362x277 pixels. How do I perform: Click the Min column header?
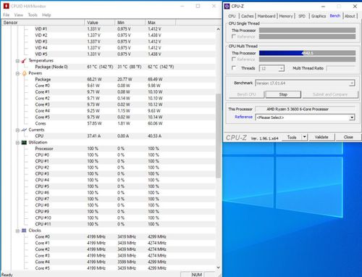point(130,22)
